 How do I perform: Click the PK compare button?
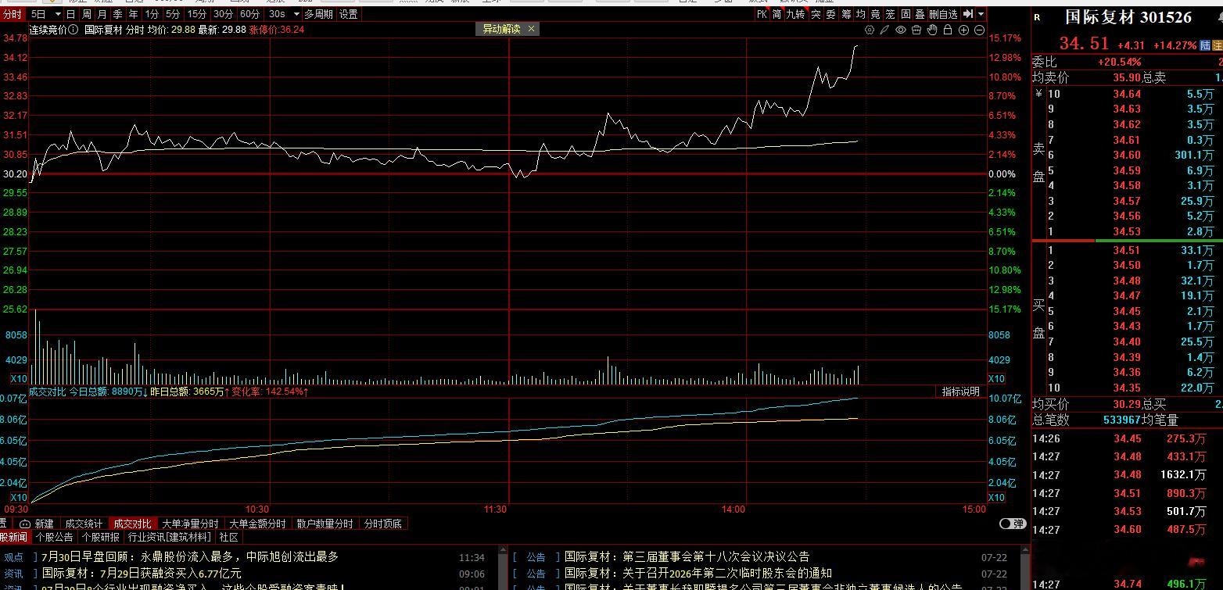[x=762, y=14]
